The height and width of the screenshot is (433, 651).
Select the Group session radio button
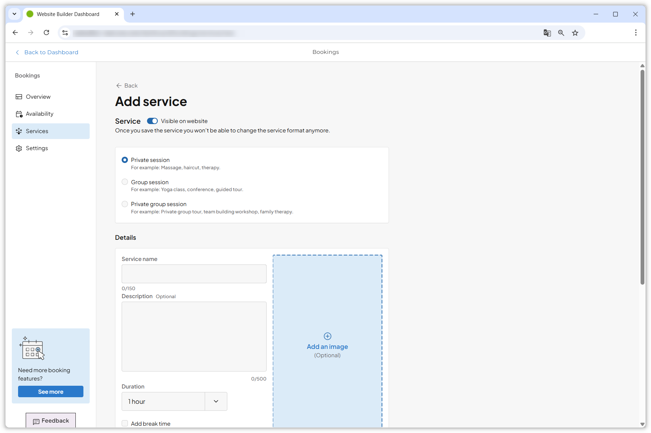click(125, 182)
